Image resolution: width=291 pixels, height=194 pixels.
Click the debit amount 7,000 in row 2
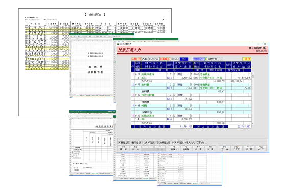click(183, 88)
